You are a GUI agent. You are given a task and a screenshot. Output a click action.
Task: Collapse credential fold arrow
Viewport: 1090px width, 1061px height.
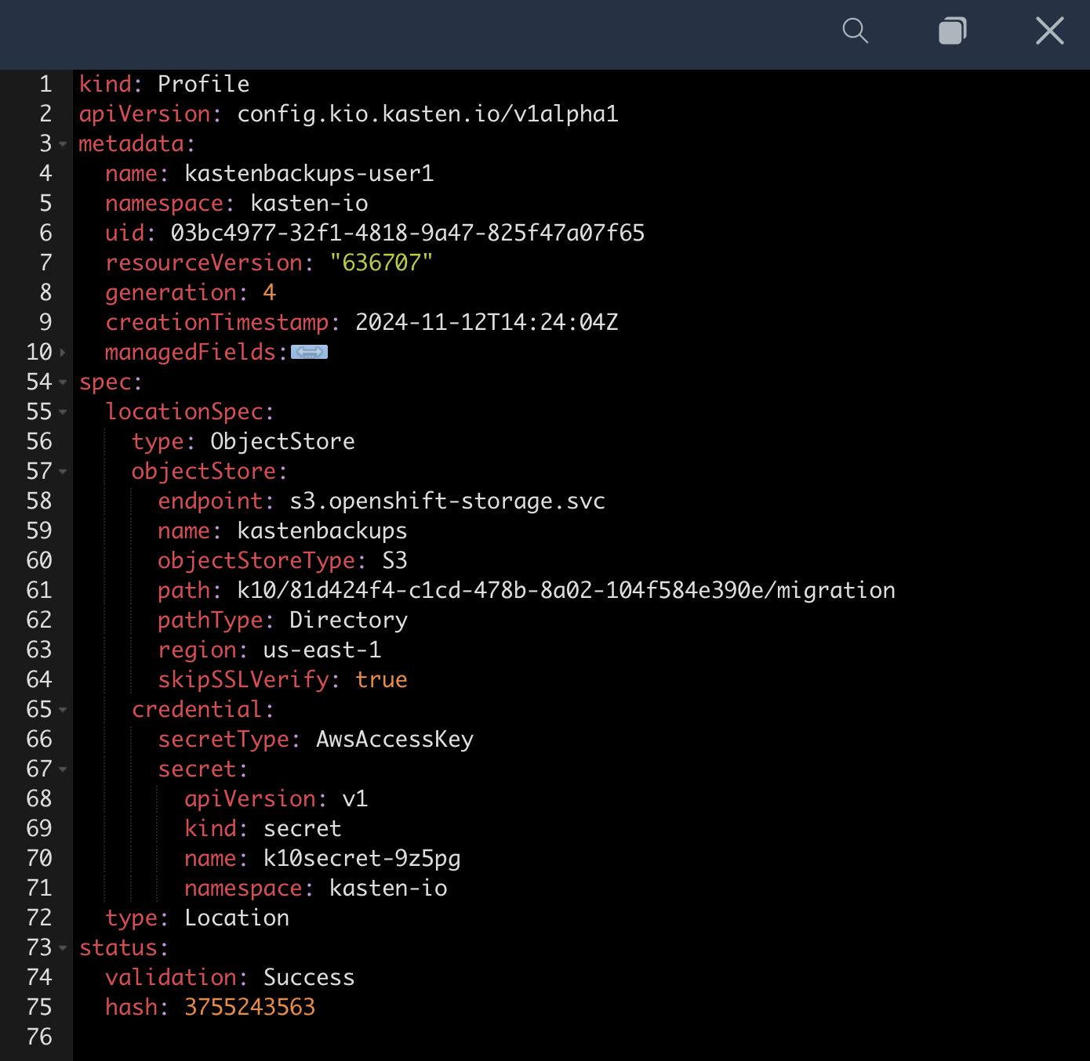click(x=63, y=710)
